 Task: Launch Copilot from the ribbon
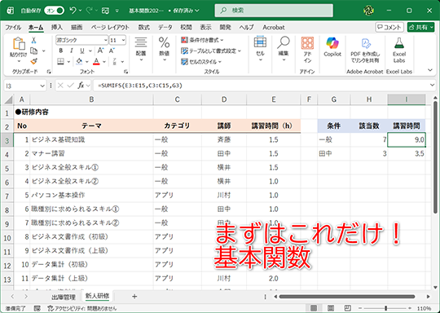332,43
